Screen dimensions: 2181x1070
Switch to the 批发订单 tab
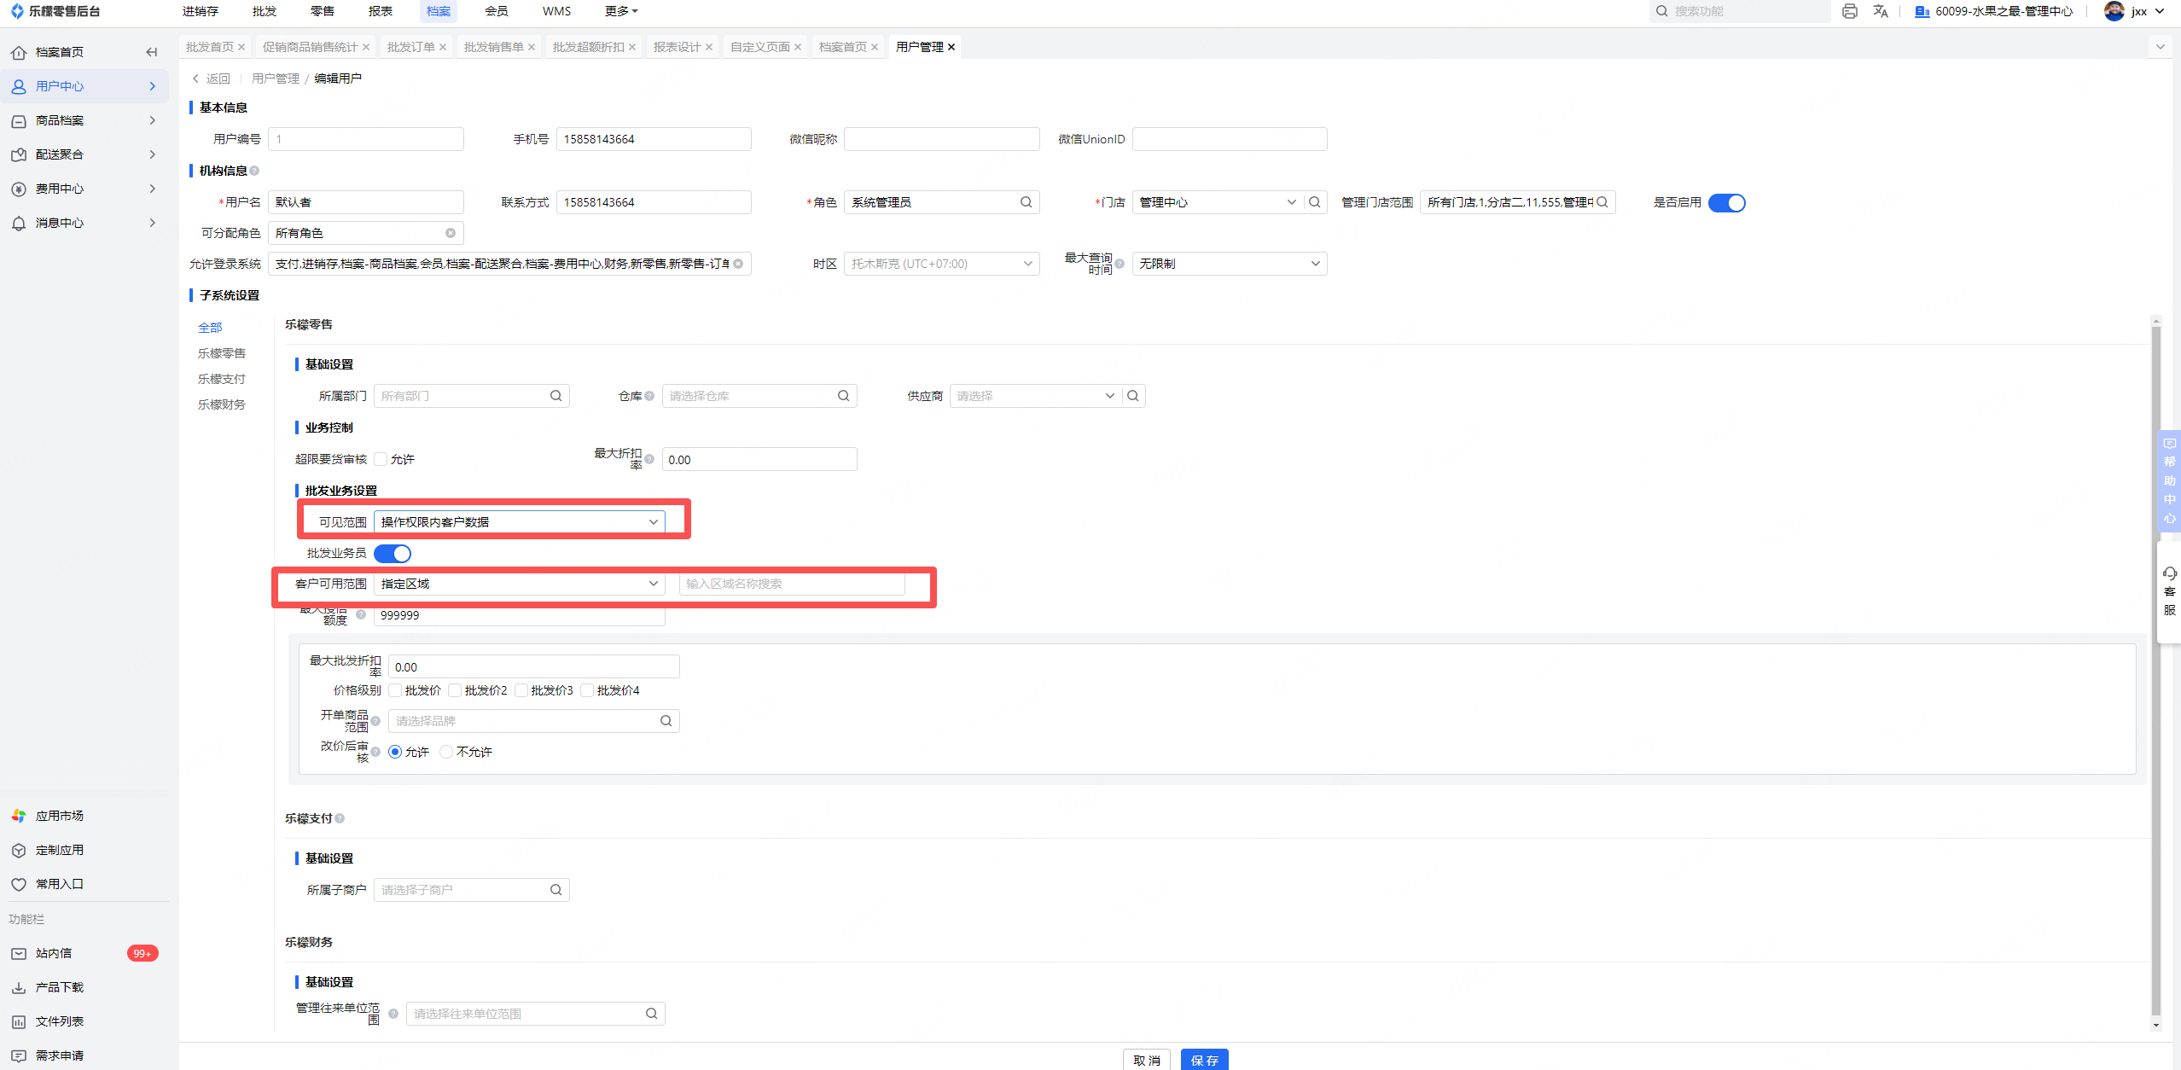pyautogui.click(x=410, y=47)
